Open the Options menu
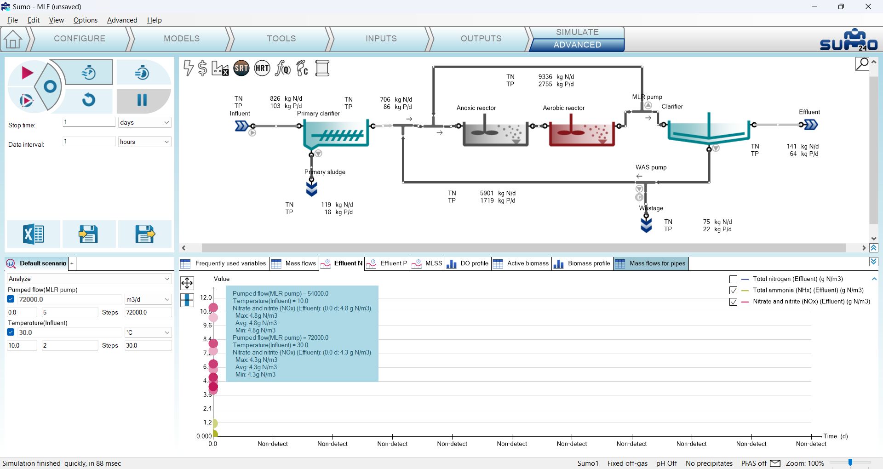This screenshot has height=469, width=883. 86,20
